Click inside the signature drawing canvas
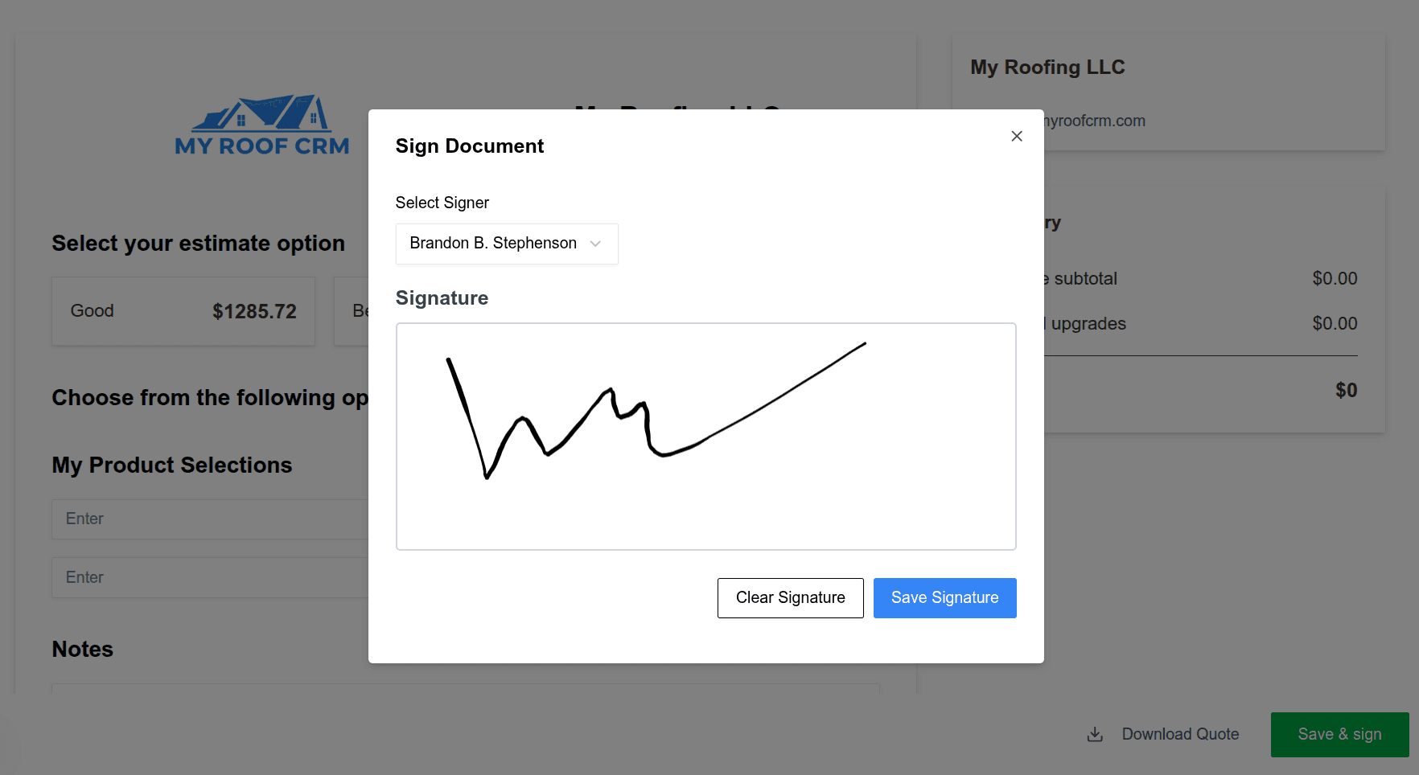 [x=705, y=437]
